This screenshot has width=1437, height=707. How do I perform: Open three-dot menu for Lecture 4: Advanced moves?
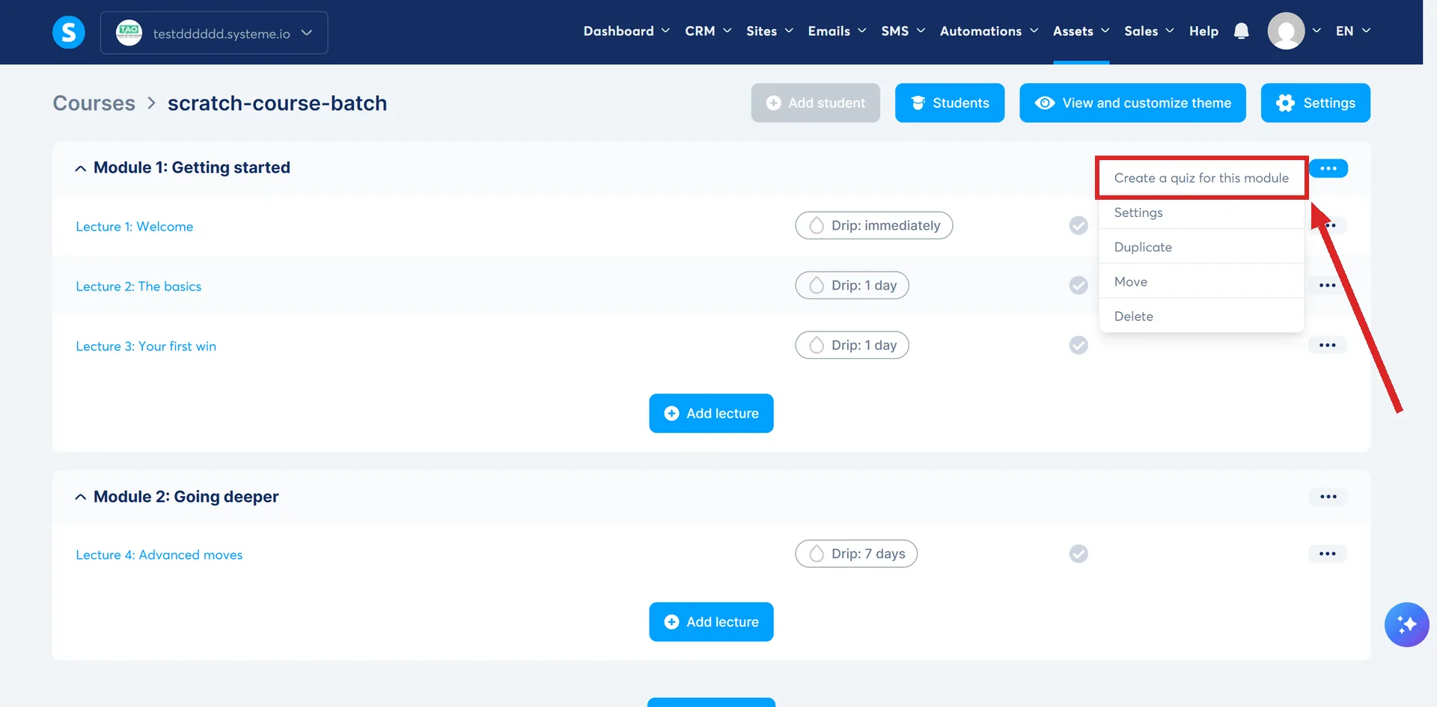point(1328,554)
